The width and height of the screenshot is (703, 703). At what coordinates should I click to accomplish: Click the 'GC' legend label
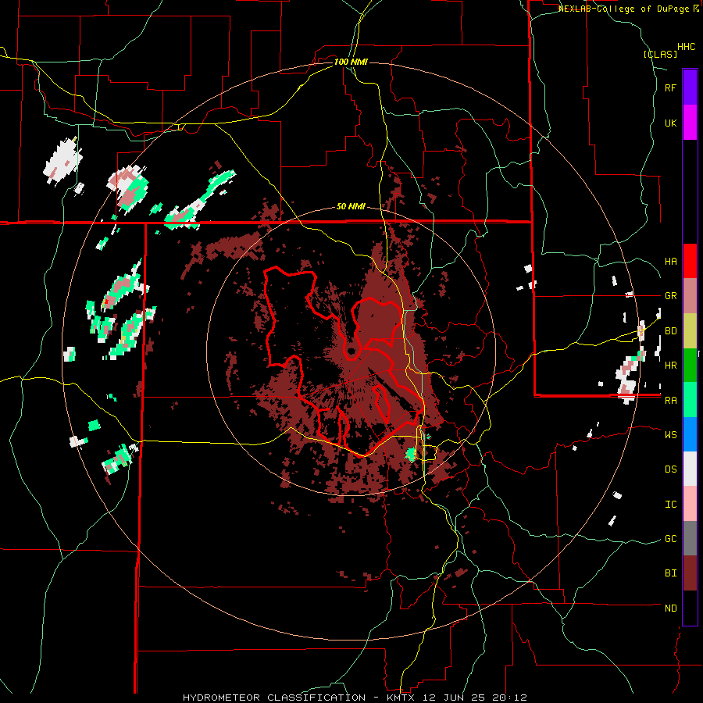(670, 538)
